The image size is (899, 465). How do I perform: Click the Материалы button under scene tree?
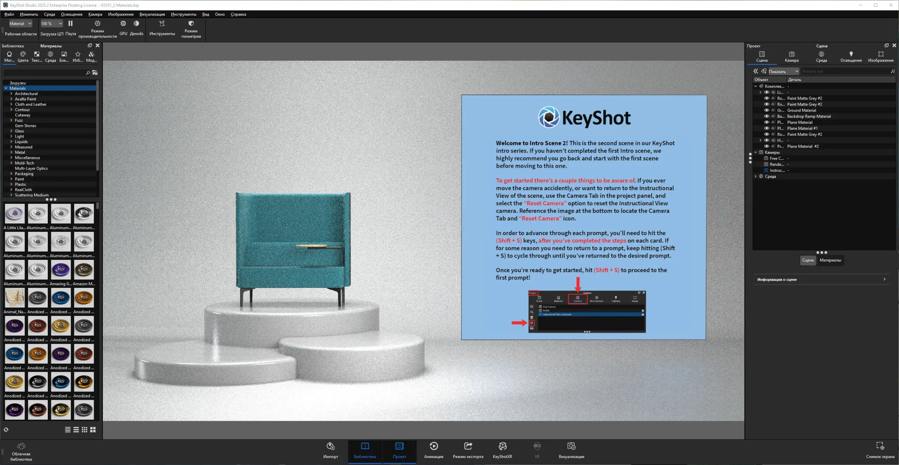click(x=830, y=260)
